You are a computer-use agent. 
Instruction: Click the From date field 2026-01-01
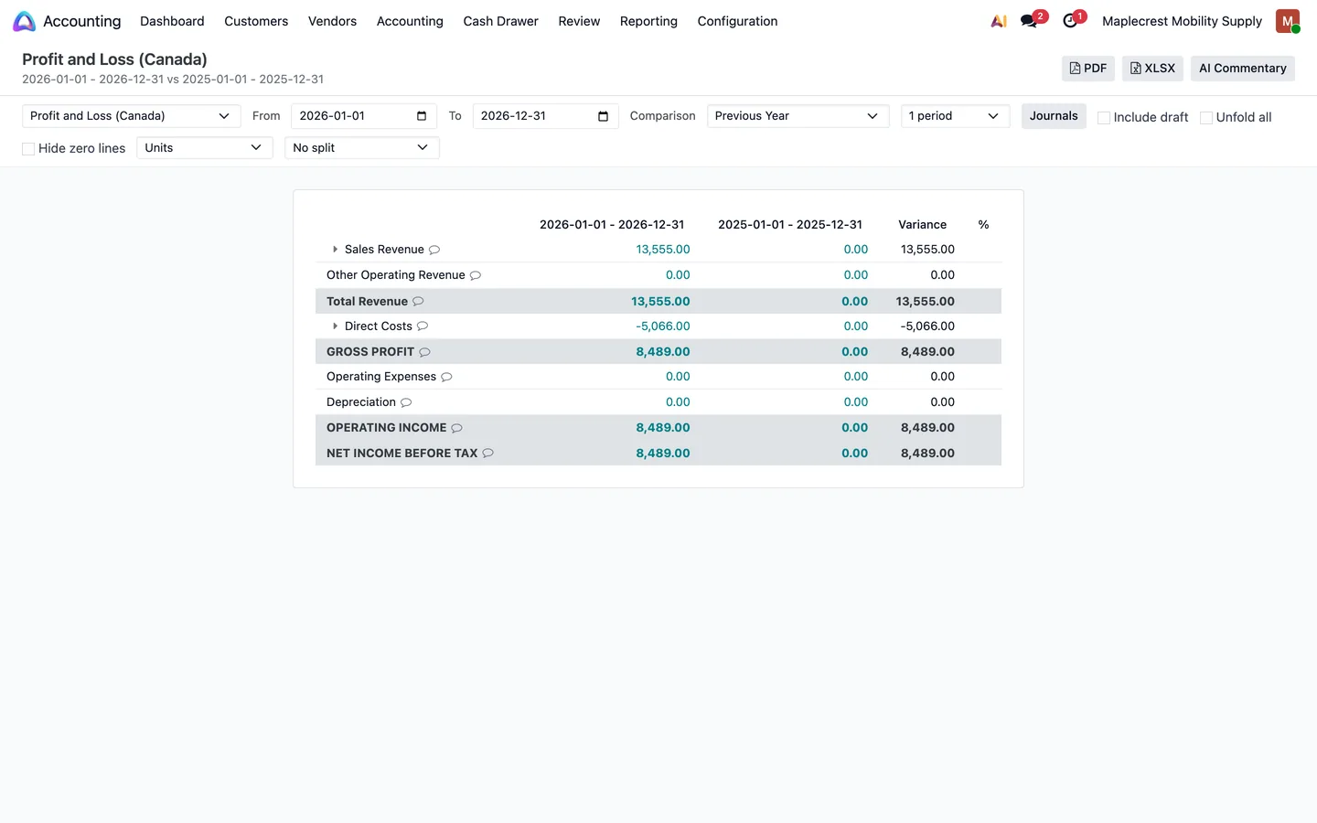click(x=363, y=116)
